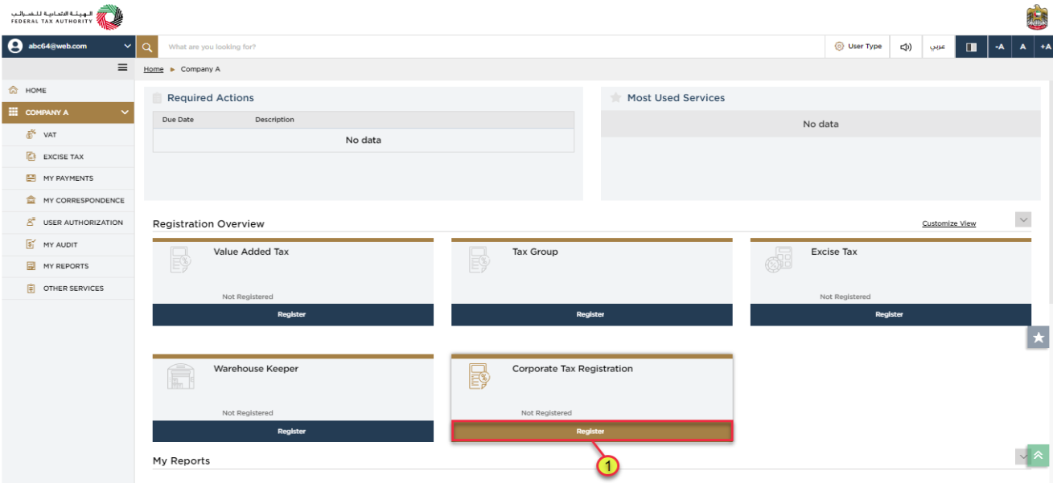Register as Warehouse Keeper
The width and height of the screenshot is (1053, 483).
click(293, 432)
